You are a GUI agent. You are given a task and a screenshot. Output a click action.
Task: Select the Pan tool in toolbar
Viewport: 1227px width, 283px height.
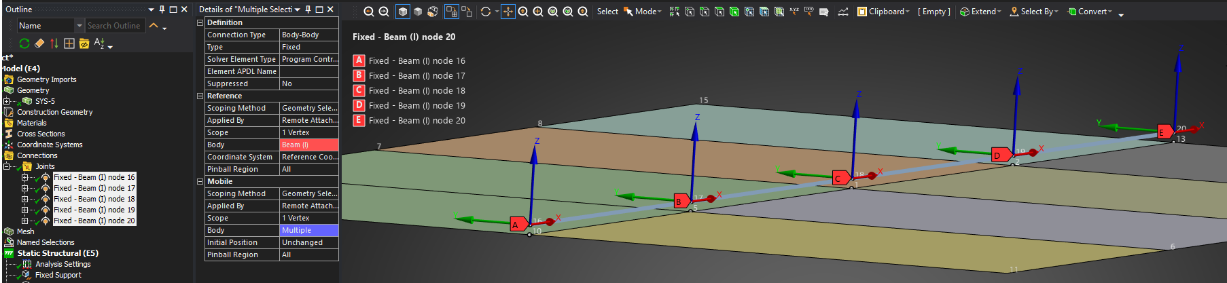(508, 12)
